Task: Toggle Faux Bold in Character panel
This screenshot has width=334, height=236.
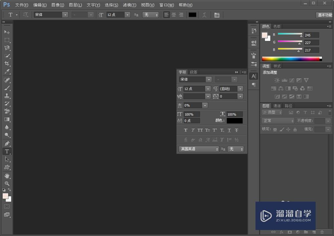Action: click(x=185, y=130)
